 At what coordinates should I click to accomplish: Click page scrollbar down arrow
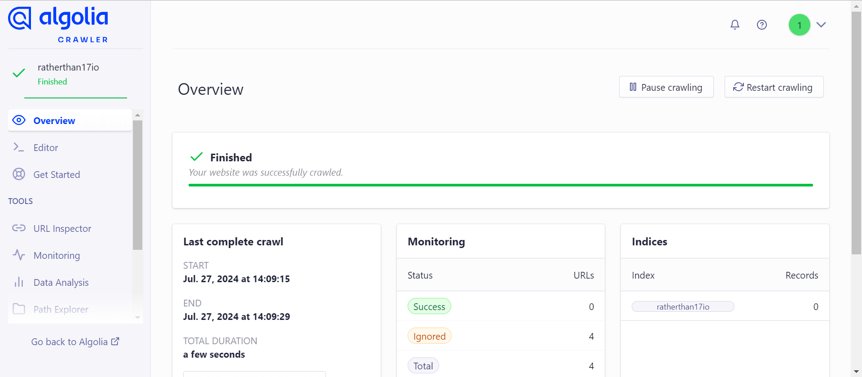[x=857, y=372]
